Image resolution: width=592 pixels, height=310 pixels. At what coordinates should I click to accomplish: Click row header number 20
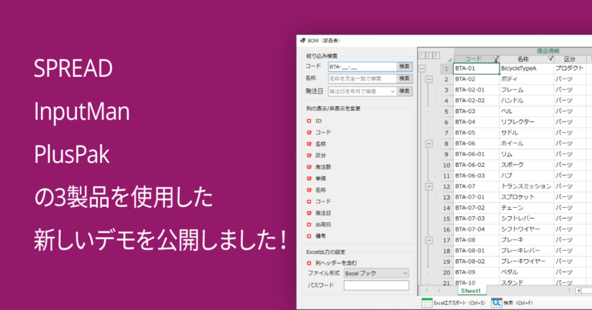[x=446, y=272]
